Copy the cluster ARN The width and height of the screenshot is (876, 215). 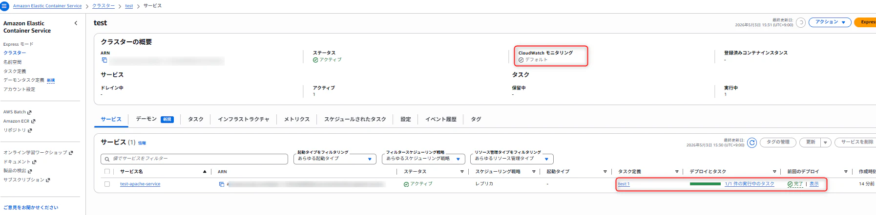point(104,60)
